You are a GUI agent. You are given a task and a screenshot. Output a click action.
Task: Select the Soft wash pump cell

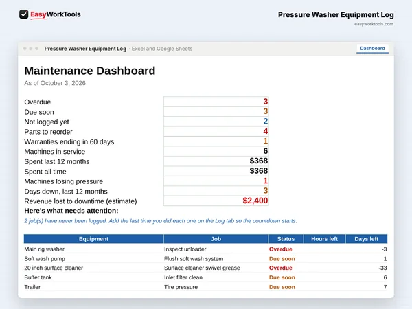tap(93, 259)
